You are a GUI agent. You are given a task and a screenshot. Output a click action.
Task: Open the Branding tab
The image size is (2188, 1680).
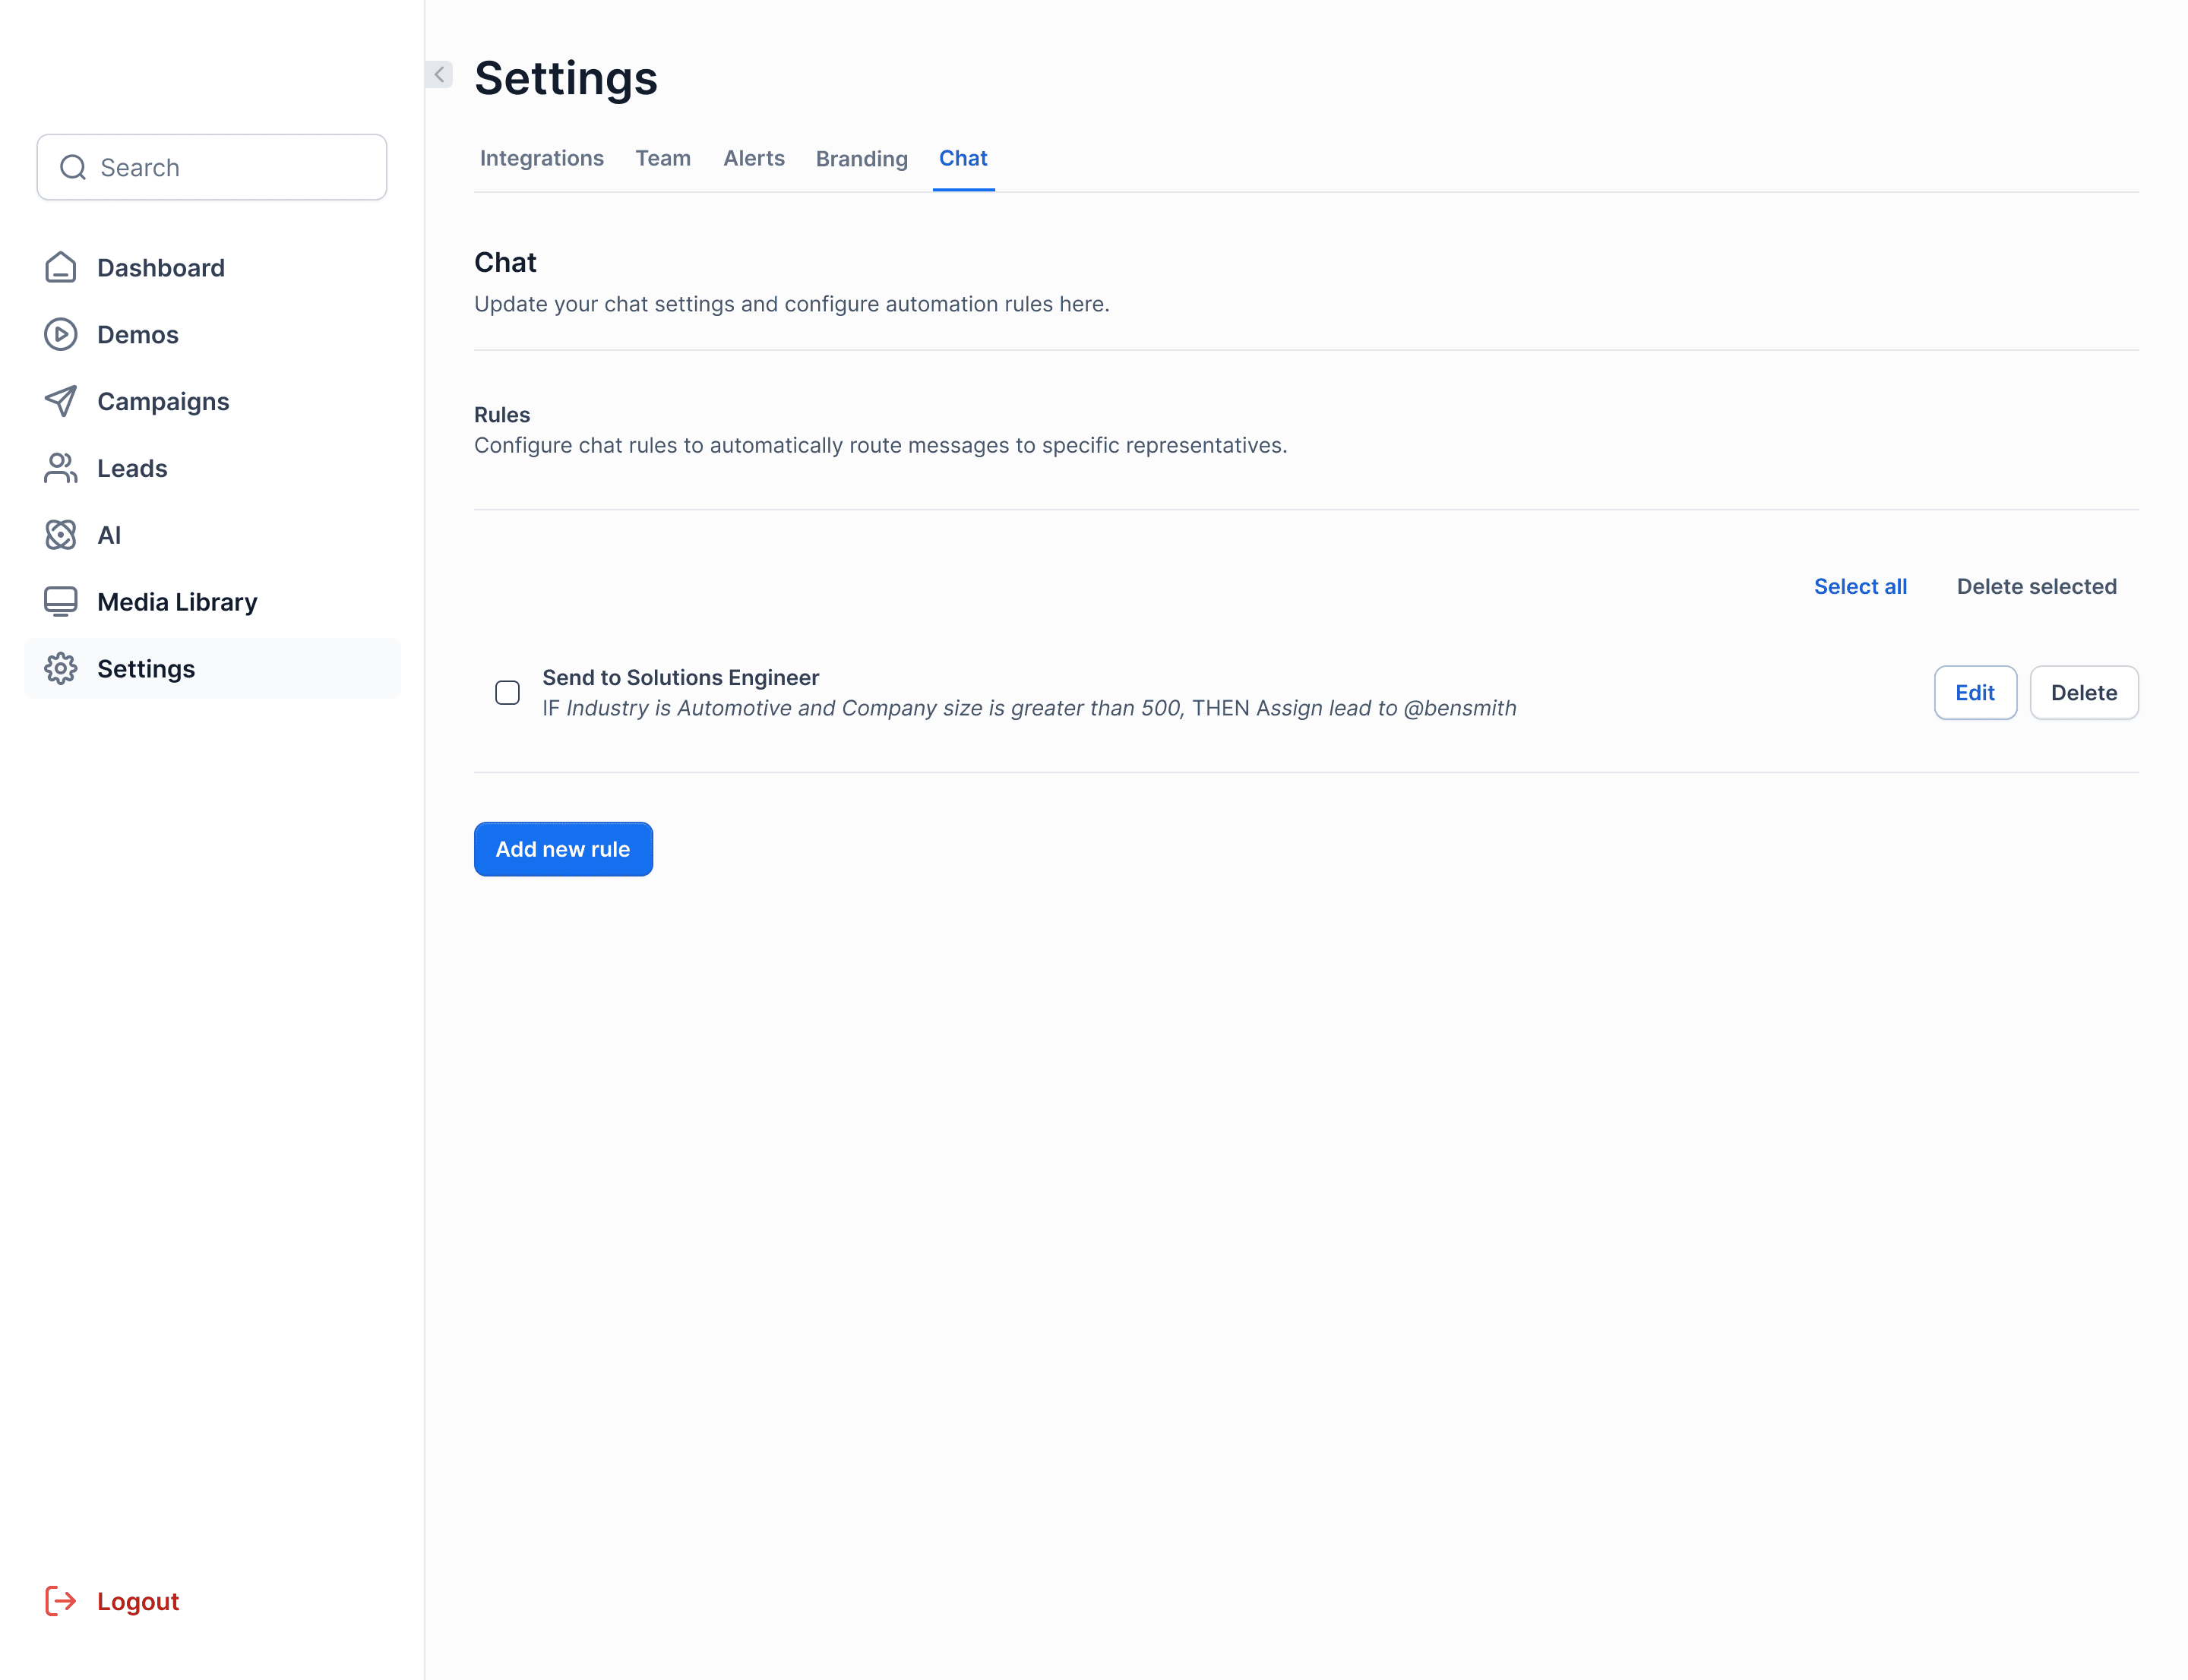coord(862,158)
